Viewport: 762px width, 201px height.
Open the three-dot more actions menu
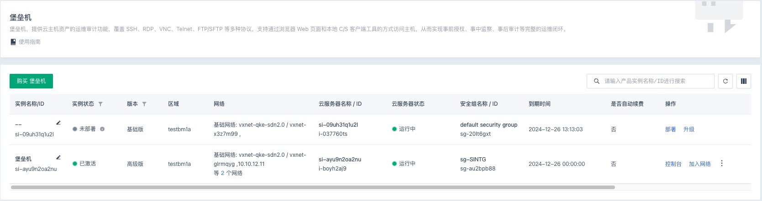coord(722,163)
